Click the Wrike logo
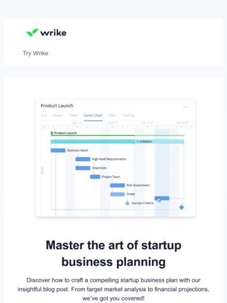 pyautogui.click(x=46, y=33)
